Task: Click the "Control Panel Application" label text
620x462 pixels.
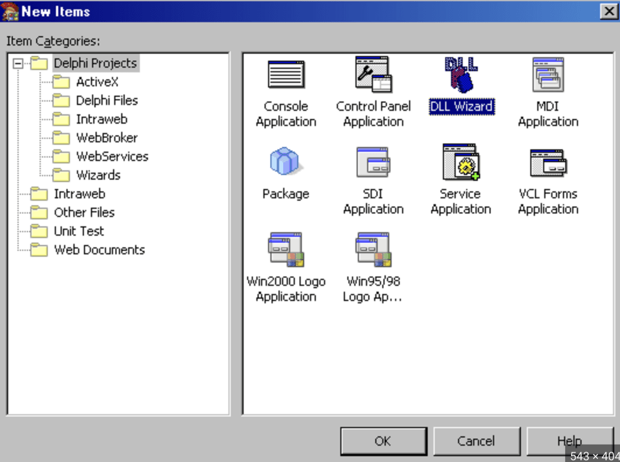Action: click(x=374, y=114)
